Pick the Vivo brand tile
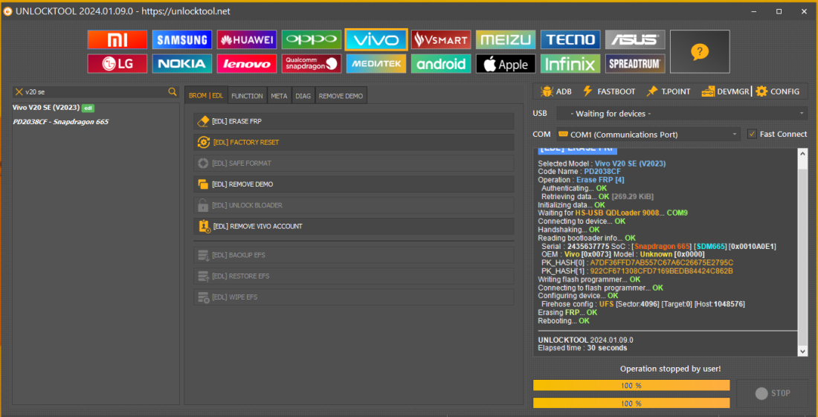 click(x=376, y=39)
